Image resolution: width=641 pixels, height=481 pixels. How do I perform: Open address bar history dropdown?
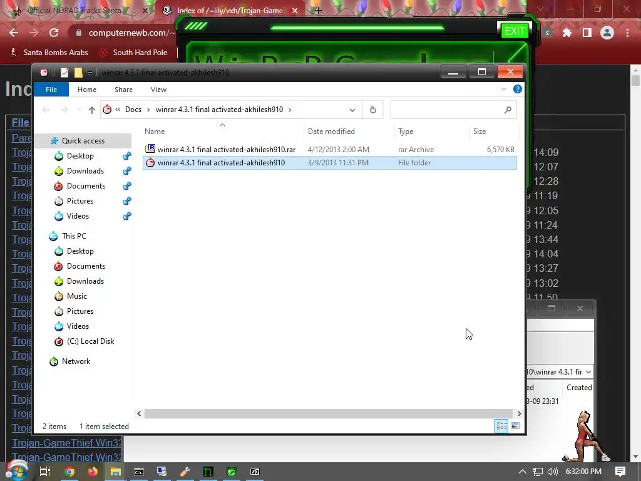(352, 110)
